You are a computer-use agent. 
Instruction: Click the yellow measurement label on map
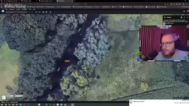(x=67, y=61)
